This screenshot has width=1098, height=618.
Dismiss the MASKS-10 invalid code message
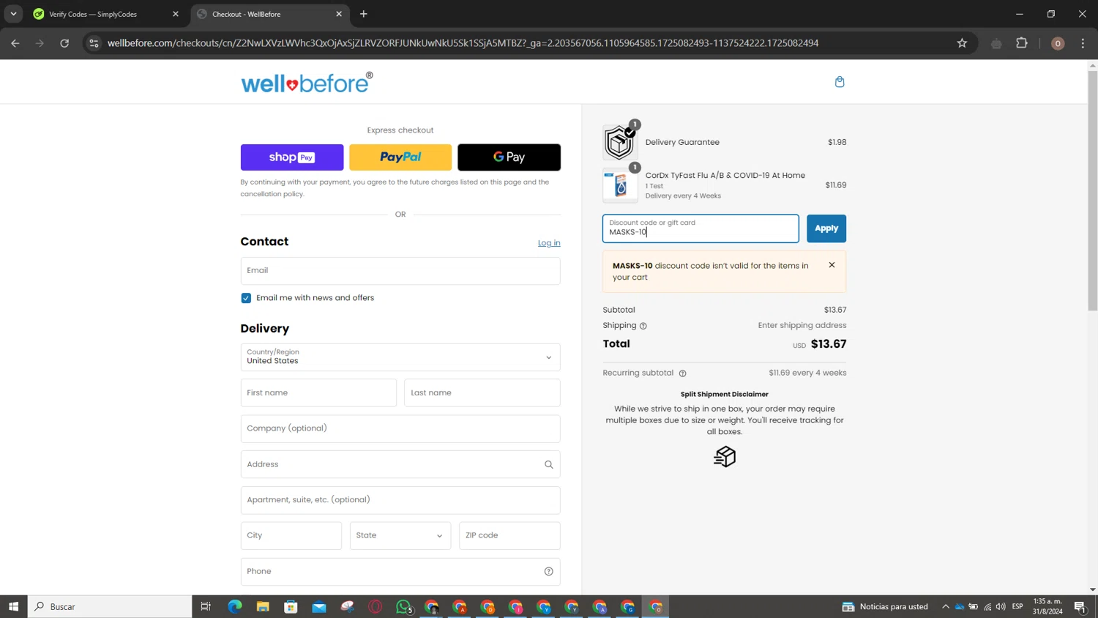tap(832, 265)
